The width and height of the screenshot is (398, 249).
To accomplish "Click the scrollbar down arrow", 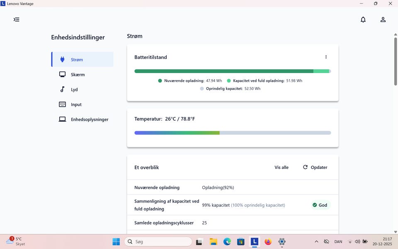I will [396, 232].
